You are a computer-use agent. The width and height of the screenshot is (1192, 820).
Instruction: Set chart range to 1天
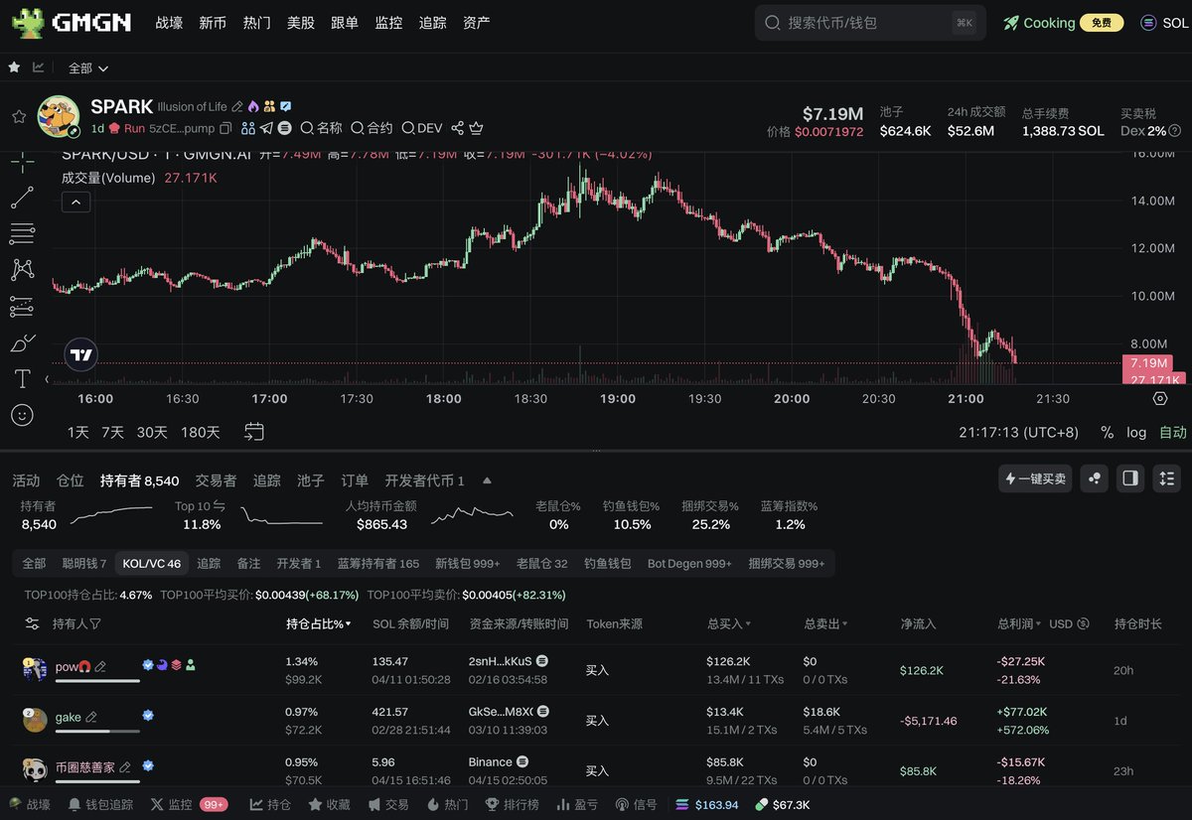tap(78, 432)
